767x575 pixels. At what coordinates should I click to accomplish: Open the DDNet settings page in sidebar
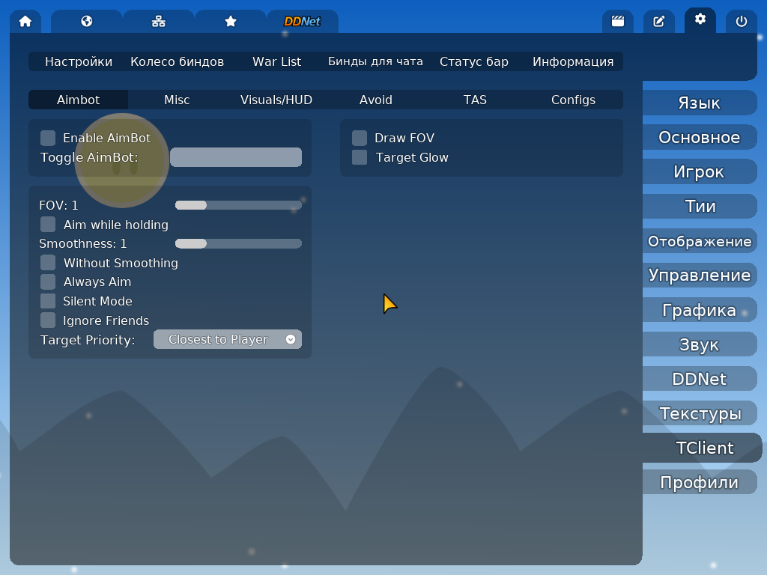[700, 379]
